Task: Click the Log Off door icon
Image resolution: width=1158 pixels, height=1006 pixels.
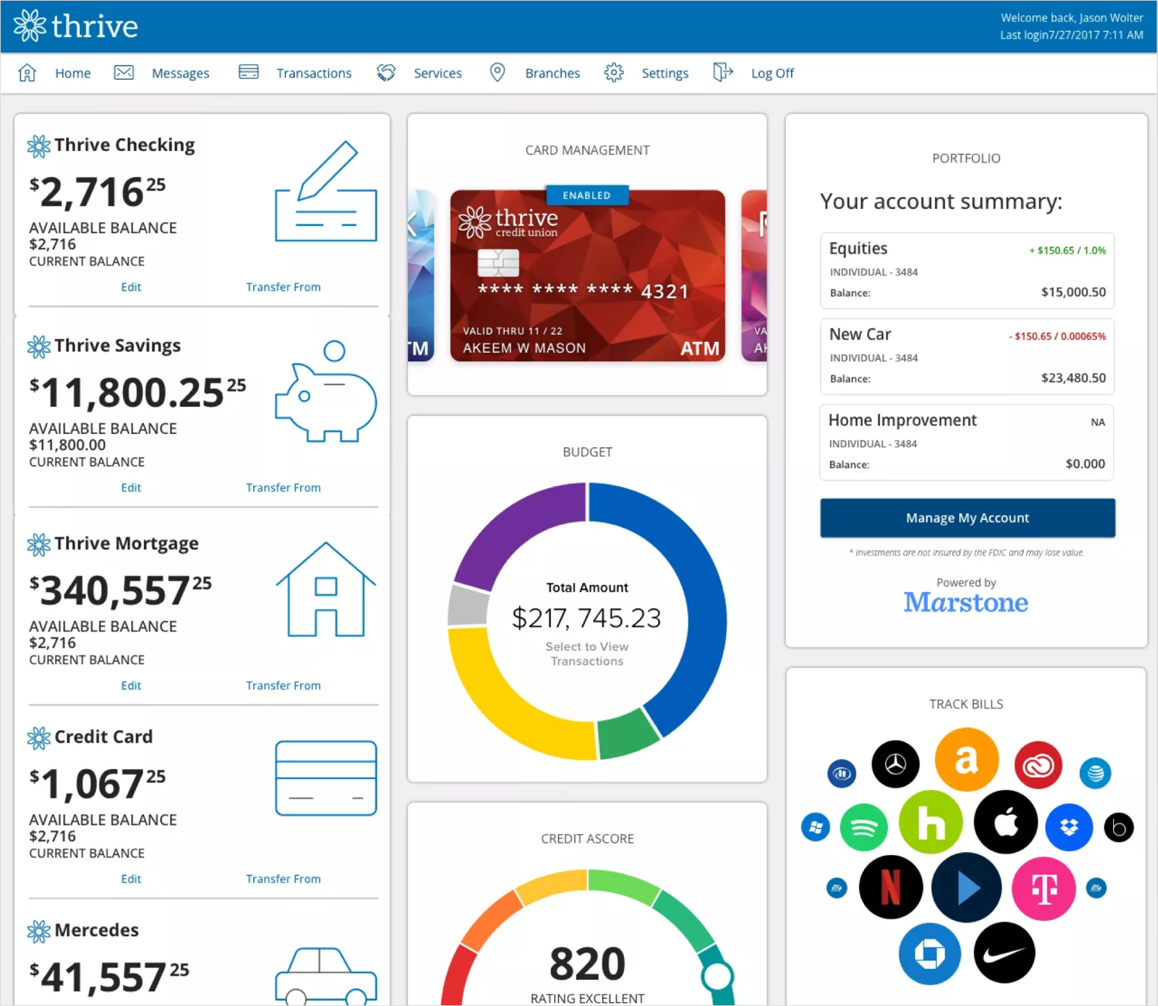Action: click(722, 73)
